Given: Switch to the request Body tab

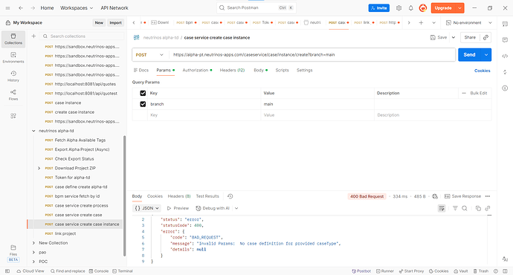Looking at the screenshot, I should click(x=260, y=71).
